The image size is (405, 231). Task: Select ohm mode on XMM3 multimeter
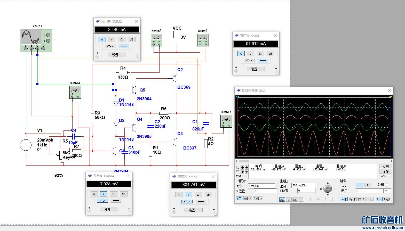point(198,195)
